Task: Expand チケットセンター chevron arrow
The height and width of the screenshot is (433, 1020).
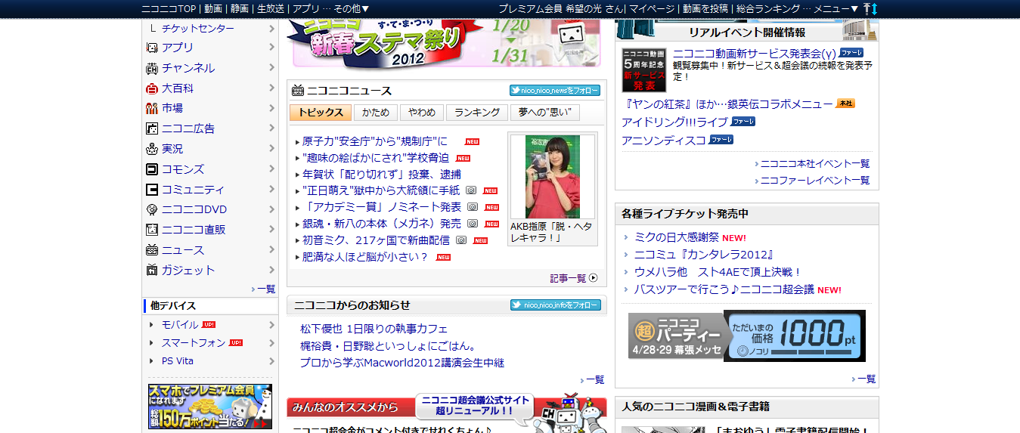Action: point(271,28)
